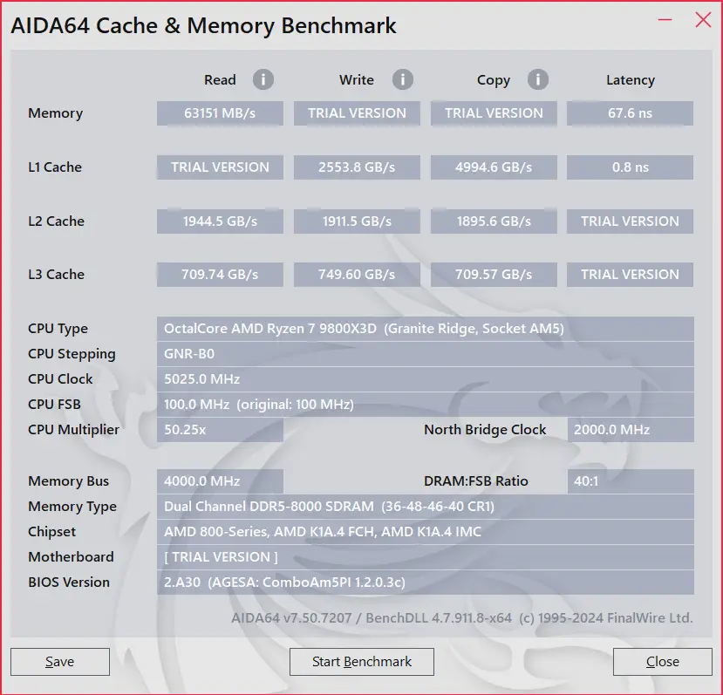This screenshot has height=695, width=723.
Task: Click the L3 Cache row label
Action: click(57, 275)
